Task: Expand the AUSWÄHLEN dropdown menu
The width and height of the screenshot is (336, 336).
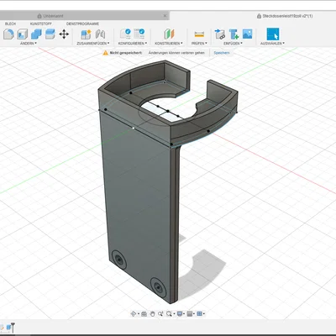Action: pyautogui.click(x=272, y=44)
